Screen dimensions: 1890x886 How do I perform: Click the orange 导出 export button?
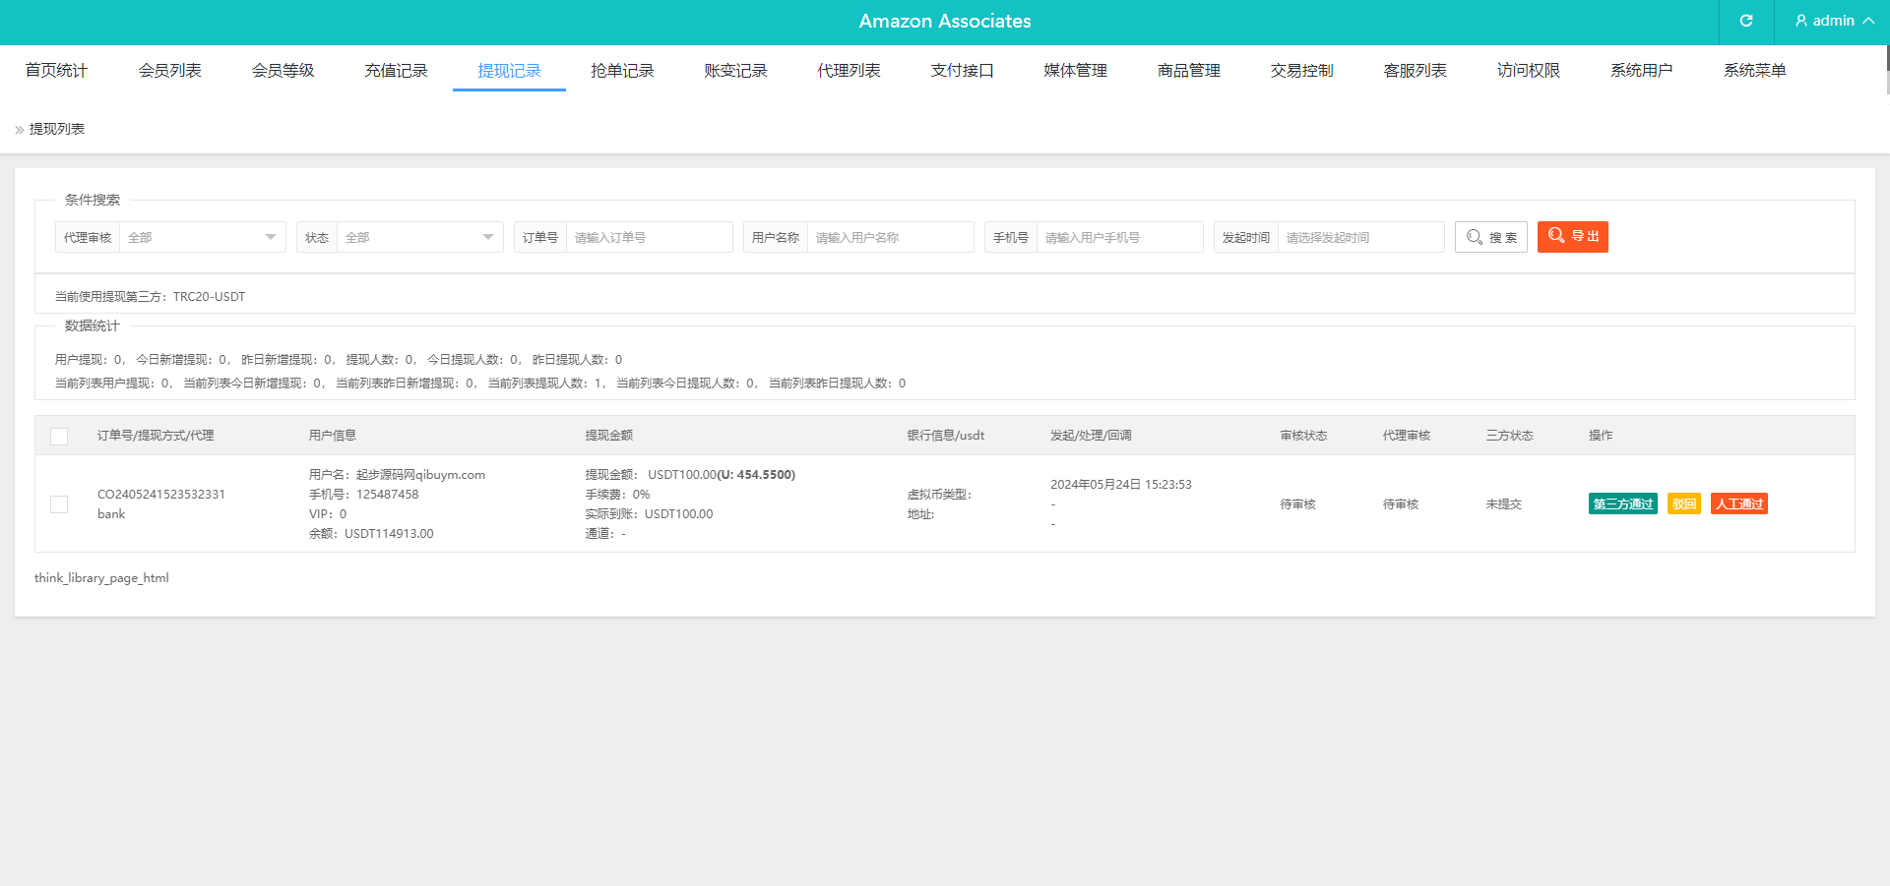point(1572,237)
